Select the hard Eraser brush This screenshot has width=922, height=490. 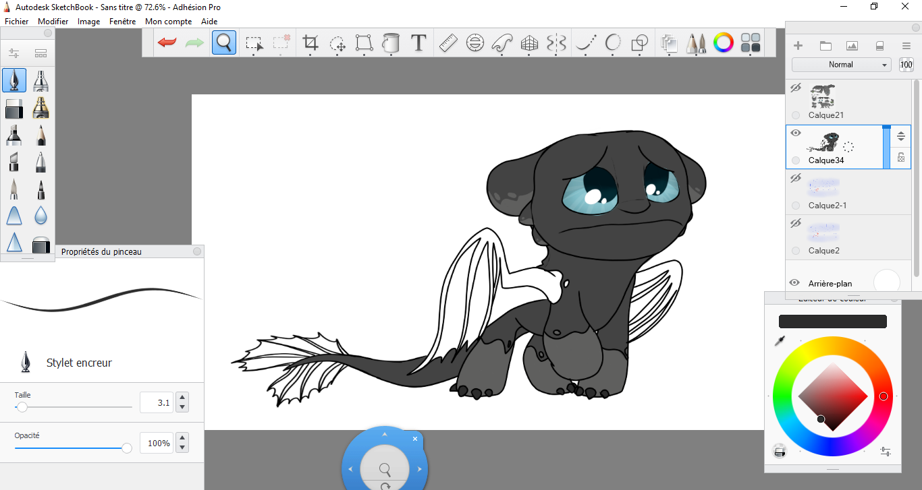pos(14,107)
